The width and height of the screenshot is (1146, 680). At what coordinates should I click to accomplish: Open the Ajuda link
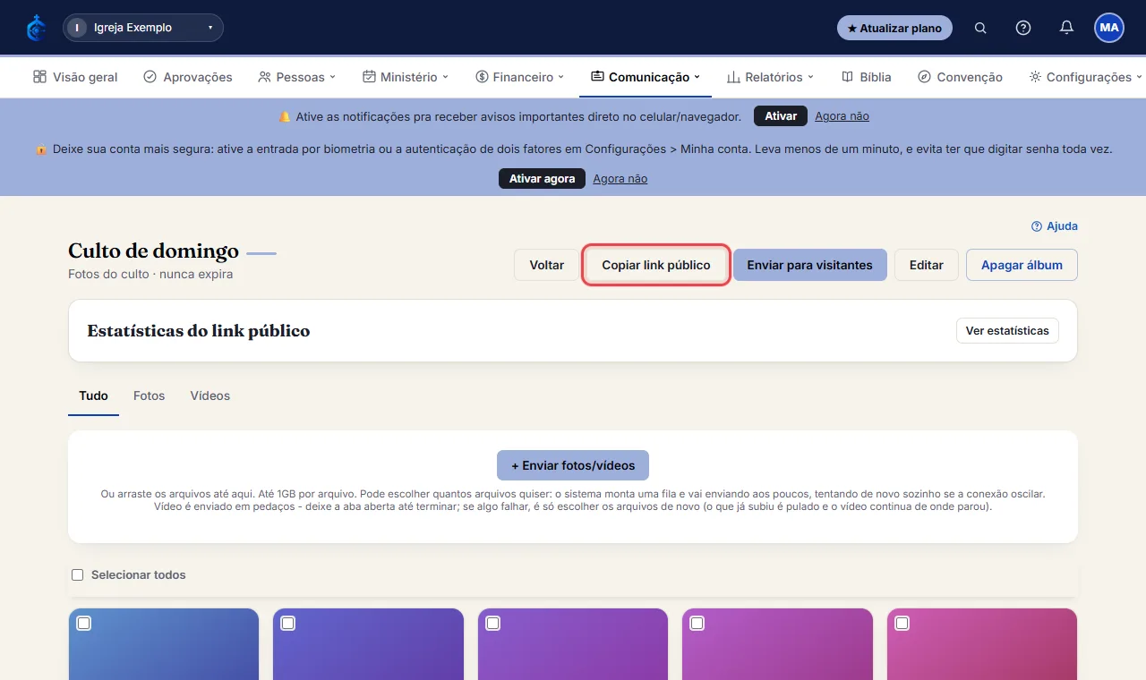pyautogui.click(x=1055, y=226)
